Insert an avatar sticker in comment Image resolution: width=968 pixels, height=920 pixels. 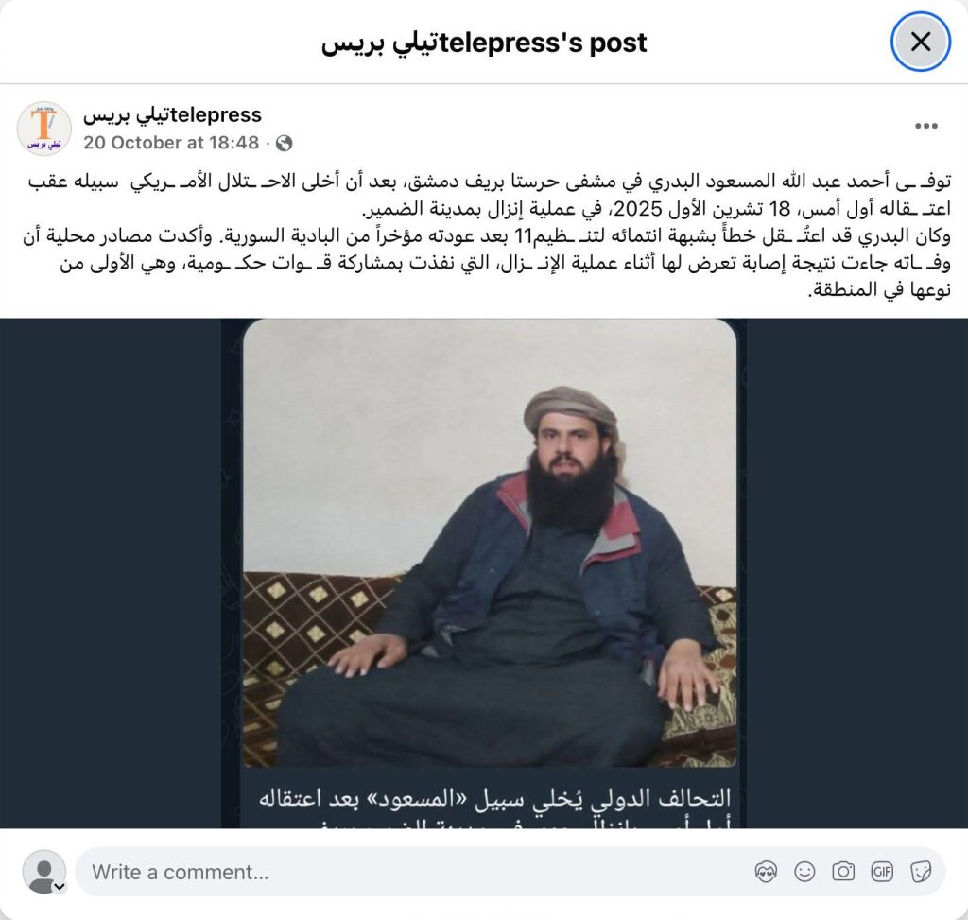[766, 872]
